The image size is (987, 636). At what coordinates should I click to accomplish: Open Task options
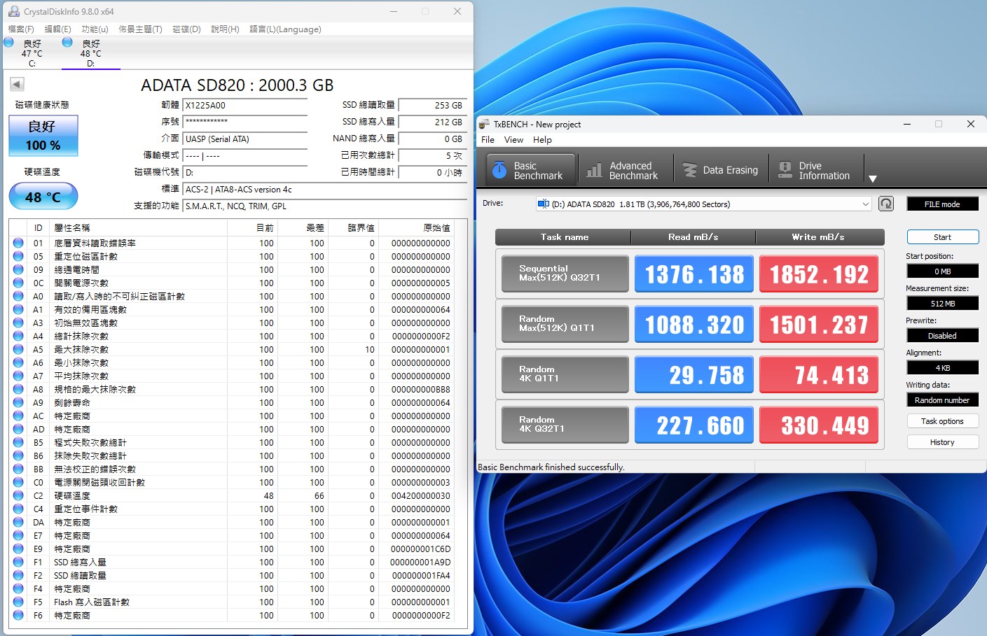point(942,421)
